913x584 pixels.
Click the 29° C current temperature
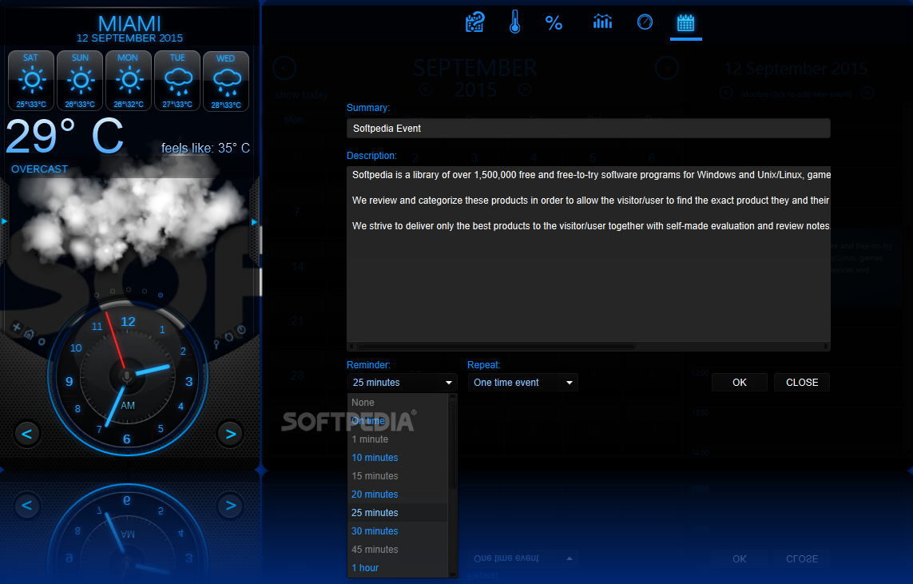click(64, 137)
